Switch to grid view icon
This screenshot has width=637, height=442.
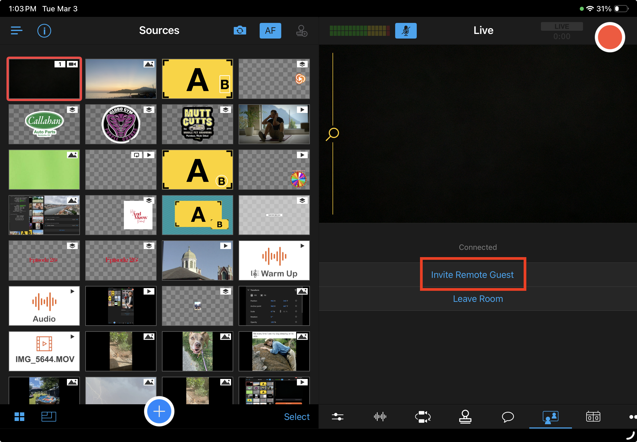coord(19,416)
